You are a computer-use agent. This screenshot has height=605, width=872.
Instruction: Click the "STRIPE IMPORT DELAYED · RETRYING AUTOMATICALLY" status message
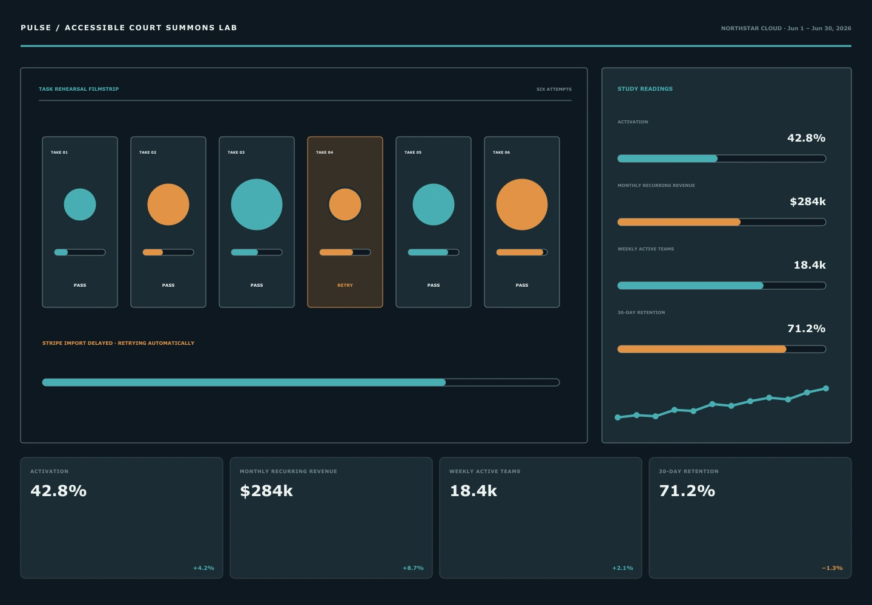coord(118,343)
